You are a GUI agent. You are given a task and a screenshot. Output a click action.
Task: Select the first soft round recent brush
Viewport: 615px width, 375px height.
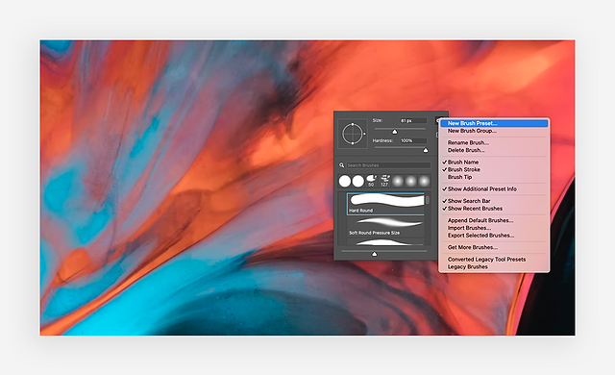[398, 181]
